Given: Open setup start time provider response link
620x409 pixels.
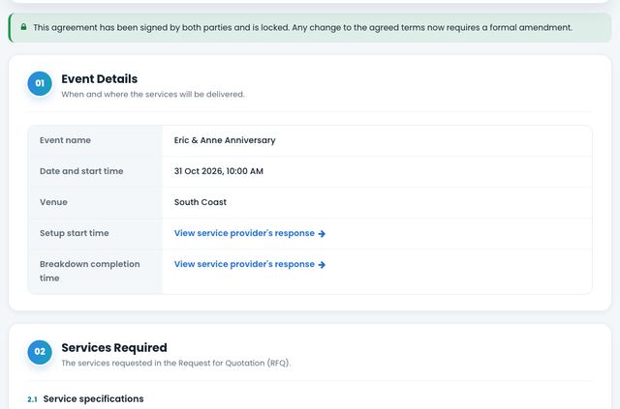Looking at the screenshot, I should [x=250, y=233].
